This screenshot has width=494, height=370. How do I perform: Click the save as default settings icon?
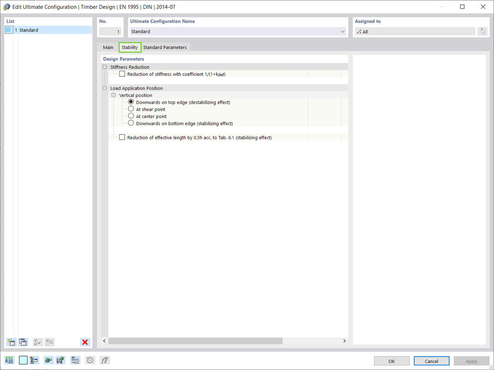(x=60, y=360)
